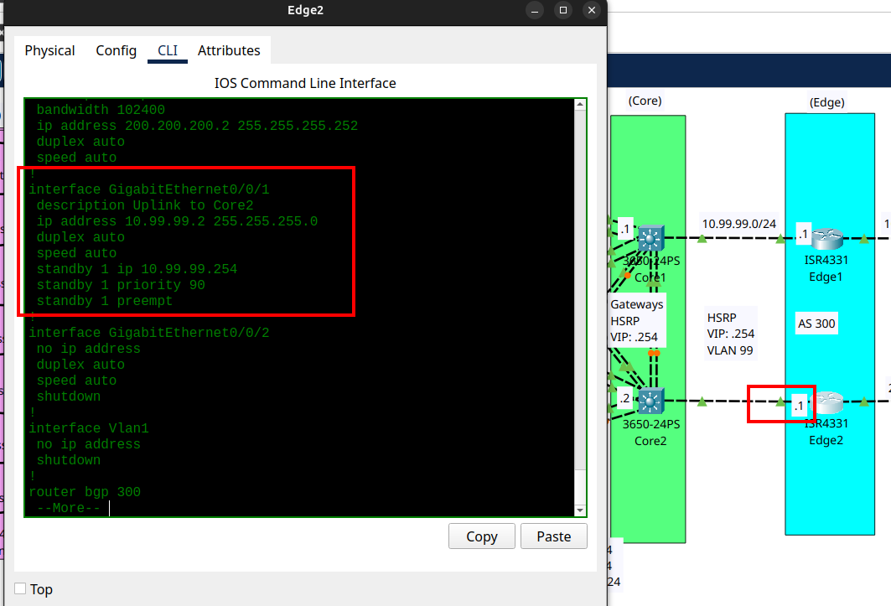Viewport: 891px width, 606px height.
Task: Select the CLI tab
Action: pos(168,50)
